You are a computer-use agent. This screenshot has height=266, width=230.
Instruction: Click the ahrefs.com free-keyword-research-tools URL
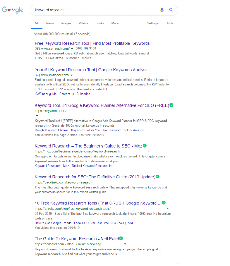point(73,209)
